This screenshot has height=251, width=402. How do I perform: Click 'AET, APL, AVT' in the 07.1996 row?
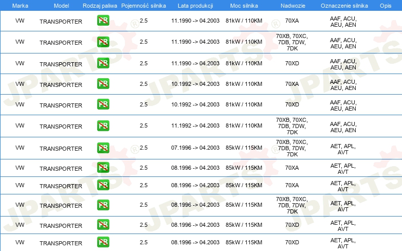(x=343, y=149)
